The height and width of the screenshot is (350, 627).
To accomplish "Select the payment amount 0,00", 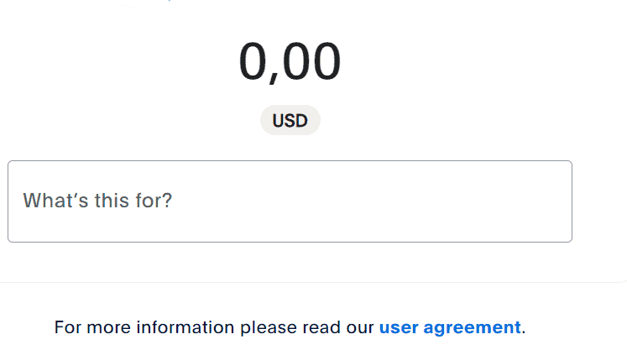I will (290, 63).
